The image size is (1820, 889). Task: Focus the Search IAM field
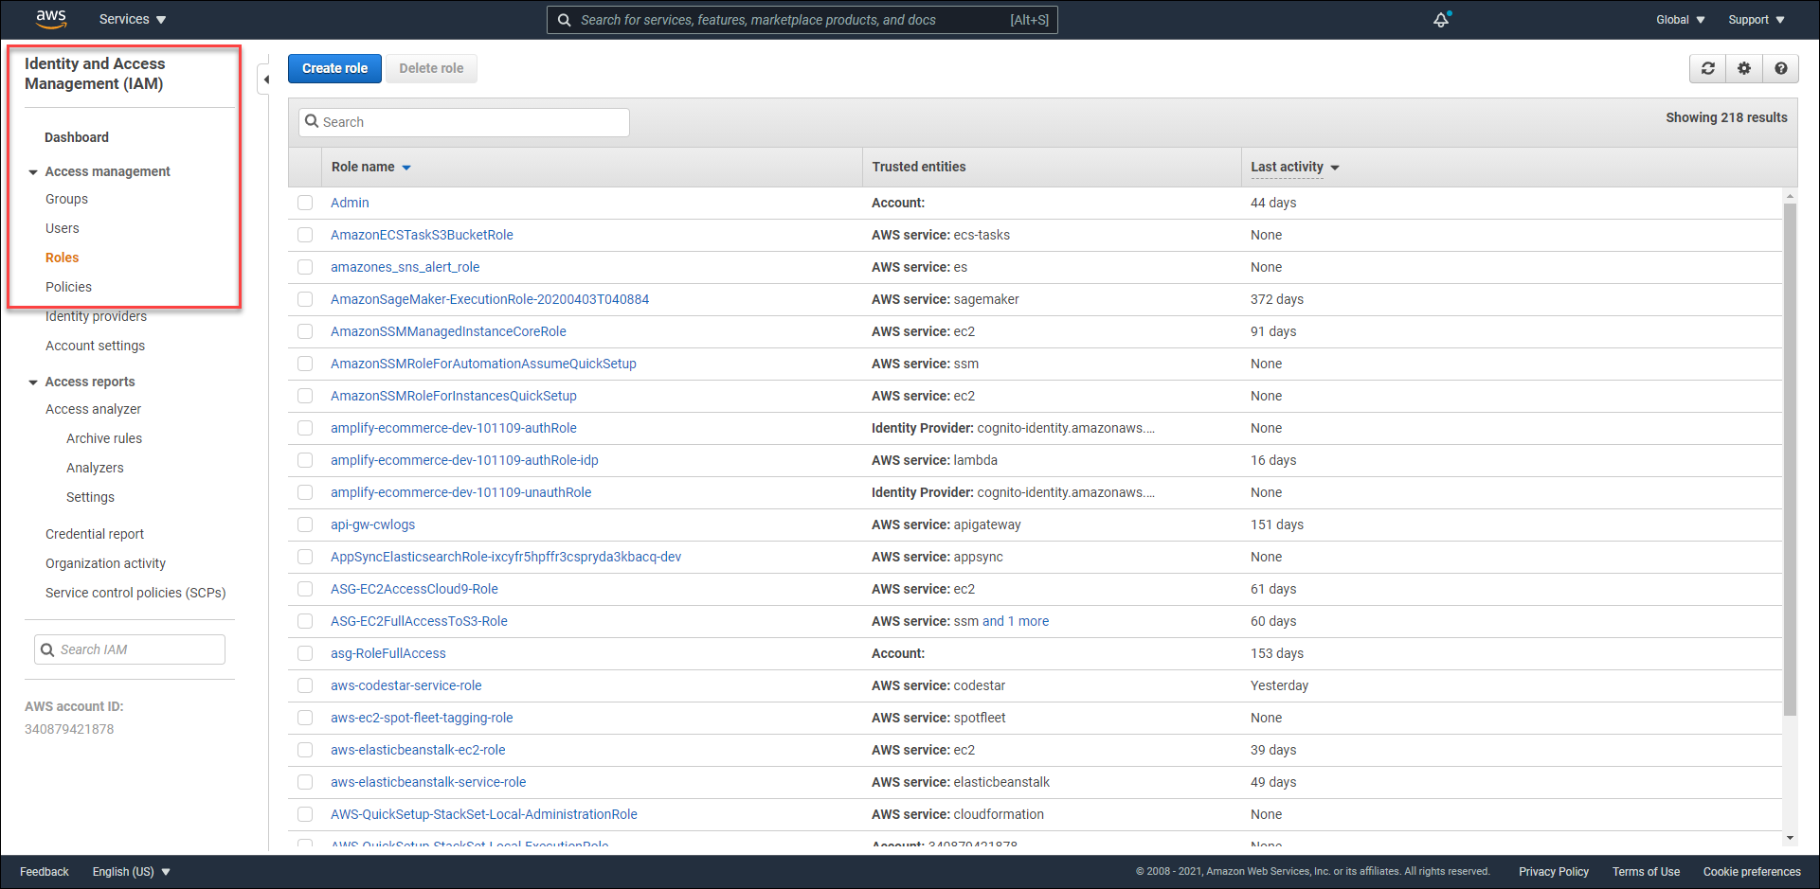(x=130, y=649)
